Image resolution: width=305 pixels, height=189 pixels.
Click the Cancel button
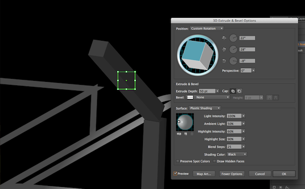click(x=260, y=174)
